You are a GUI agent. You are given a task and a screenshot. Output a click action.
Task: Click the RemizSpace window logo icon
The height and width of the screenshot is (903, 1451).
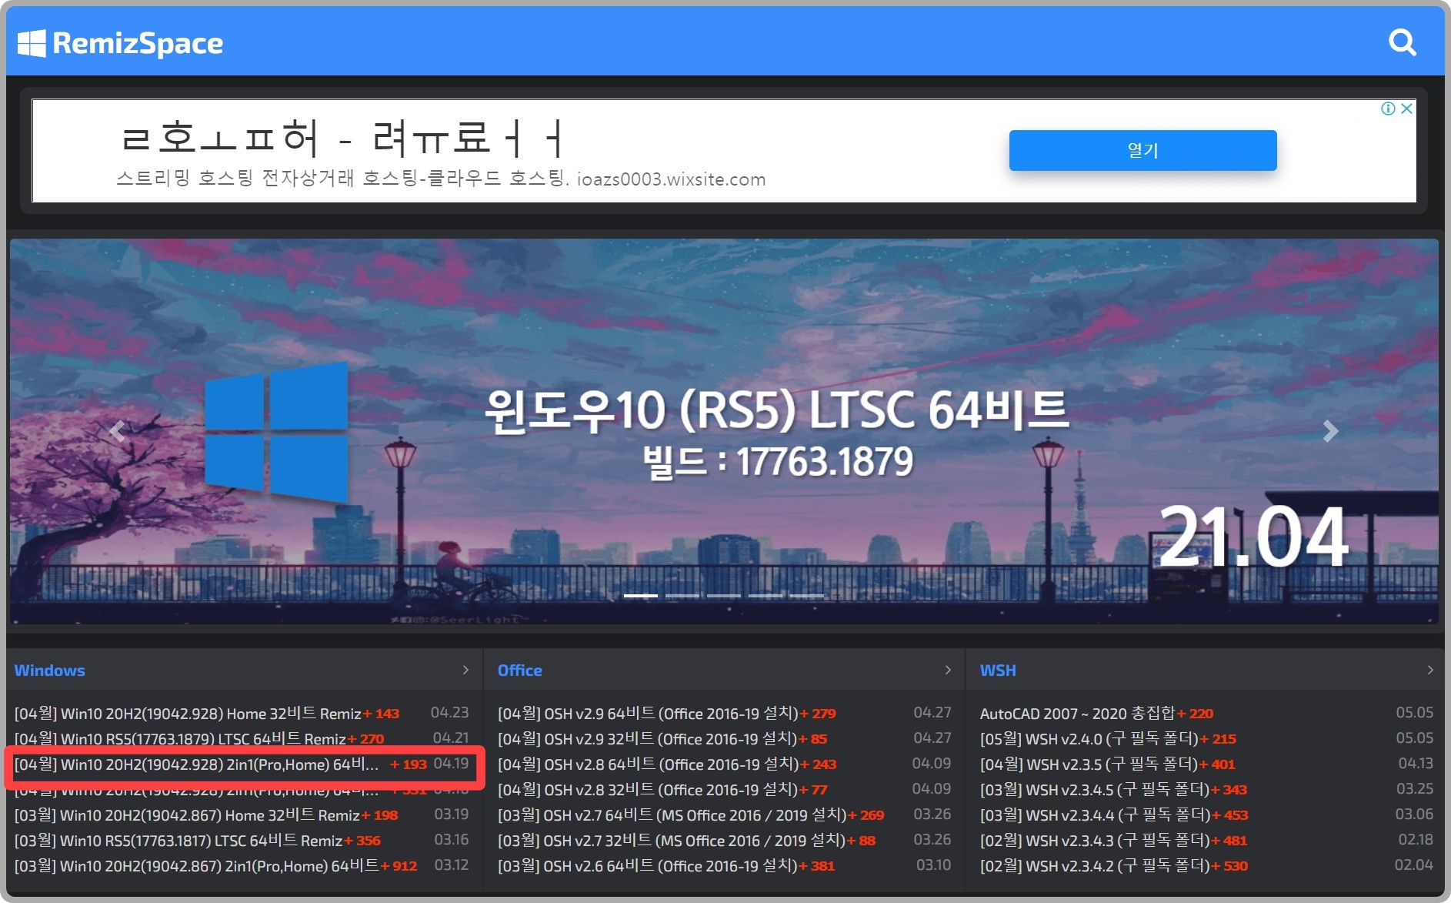[x=32, y=42]
